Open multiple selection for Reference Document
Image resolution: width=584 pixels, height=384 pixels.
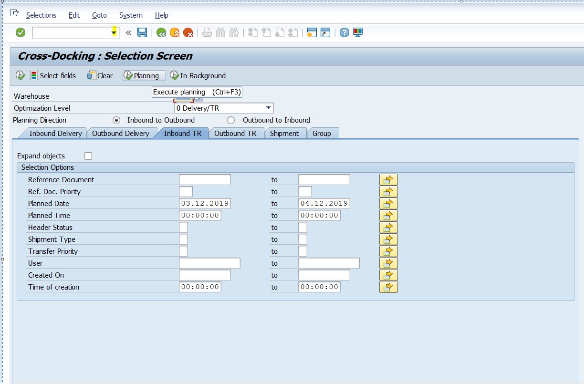[388, 180]
